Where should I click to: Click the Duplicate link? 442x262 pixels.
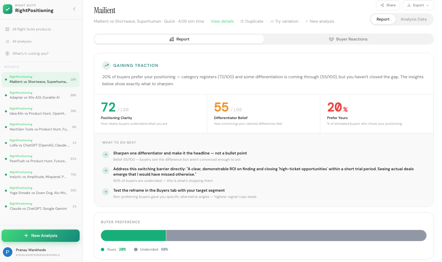[252, 21]
